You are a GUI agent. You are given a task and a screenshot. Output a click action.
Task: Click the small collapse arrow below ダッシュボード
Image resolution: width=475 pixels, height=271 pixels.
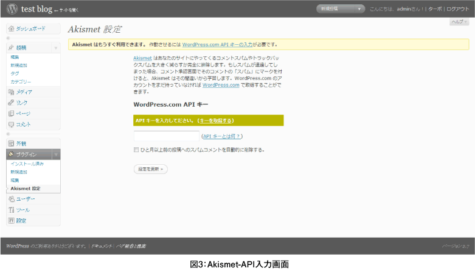(8, 38)
